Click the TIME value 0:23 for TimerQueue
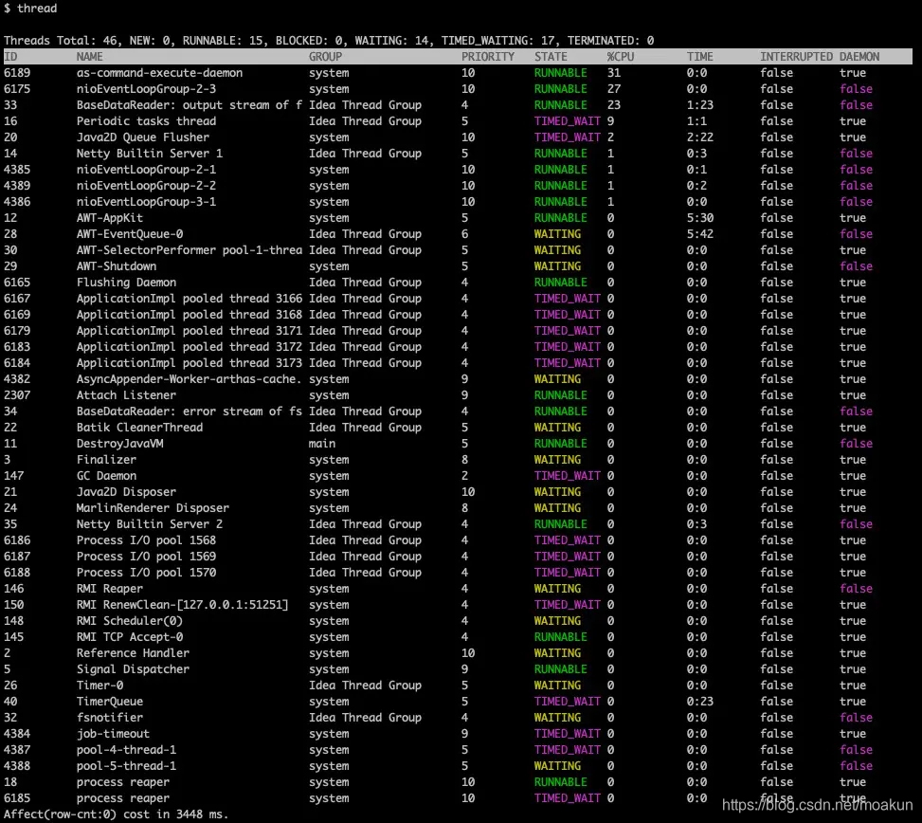 699,702
